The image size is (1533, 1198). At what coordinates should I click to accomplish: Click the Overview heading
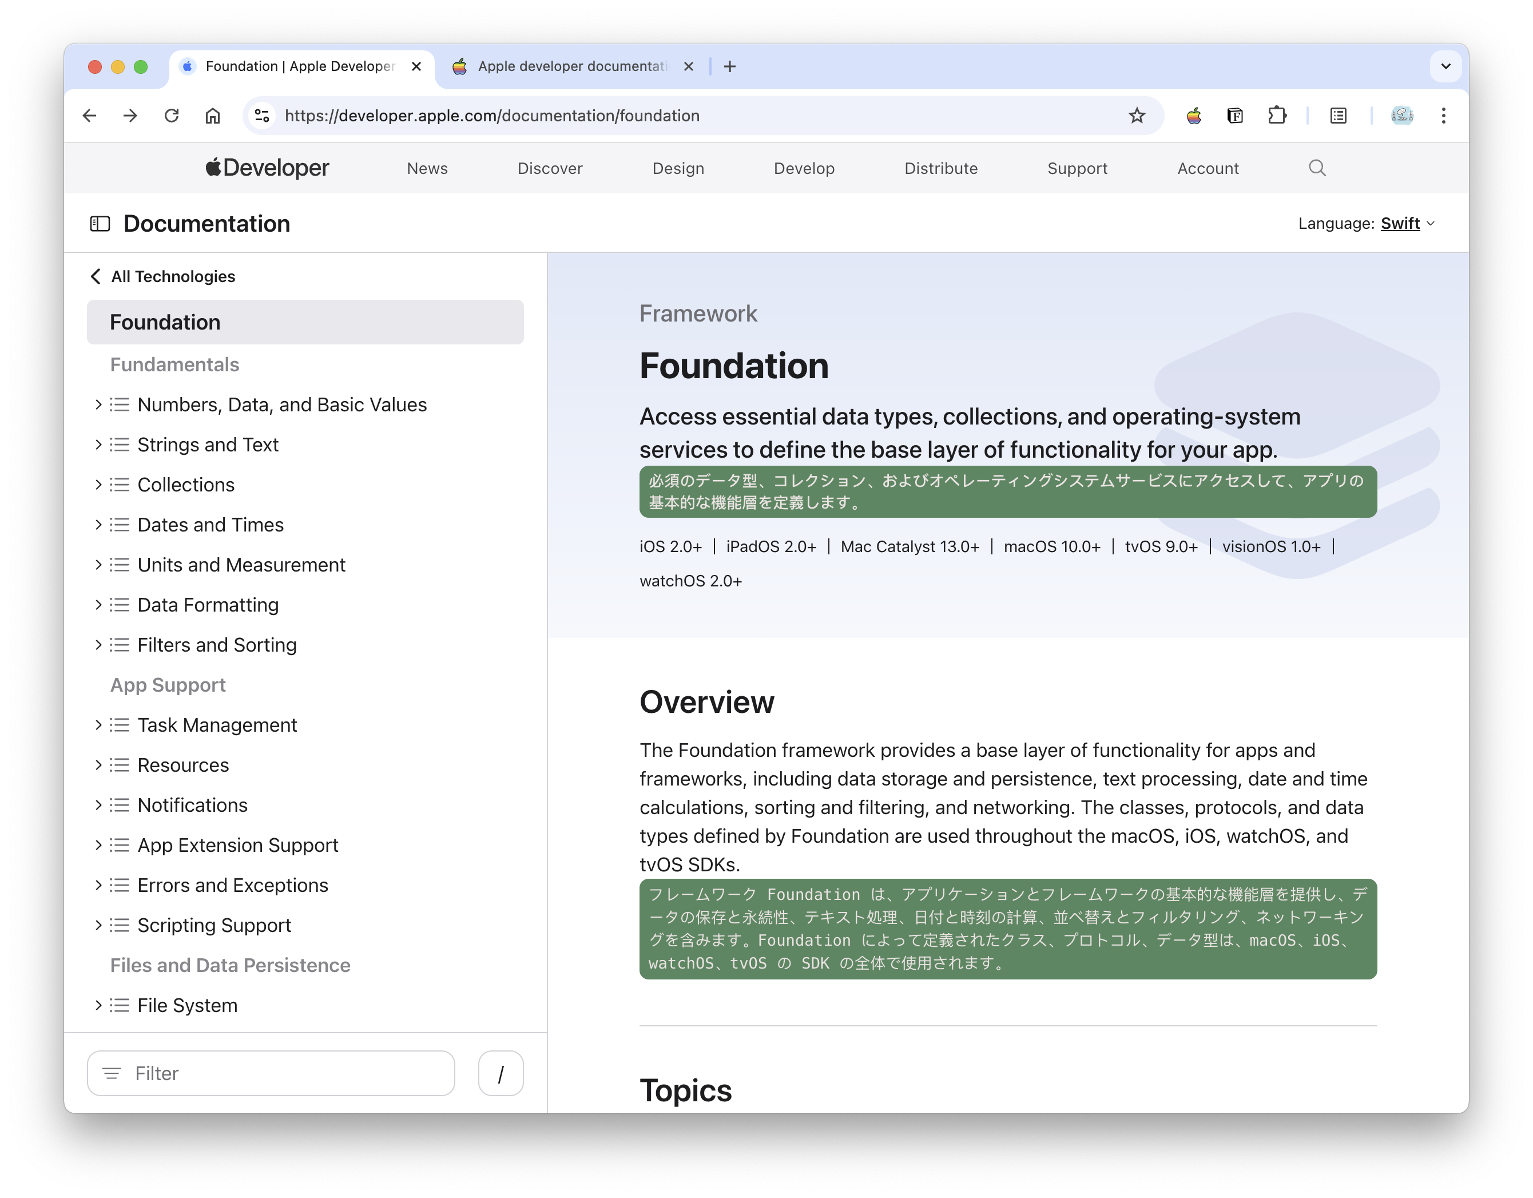pyautogui.click(x=706, y=701)
